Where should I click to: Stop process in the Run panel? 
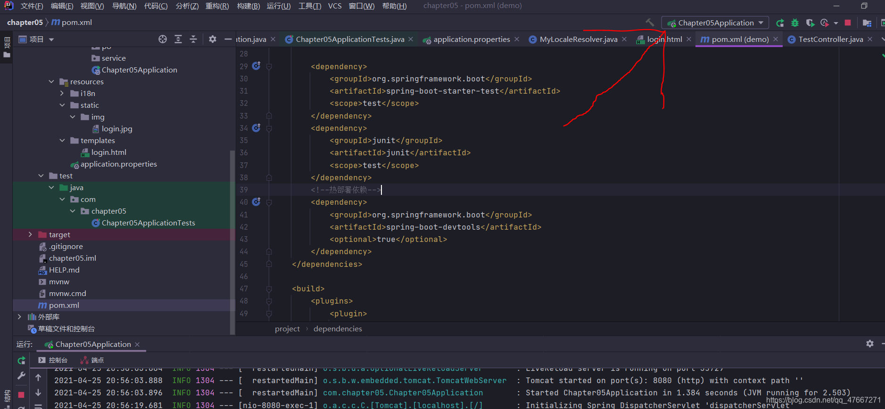point(21,394)
